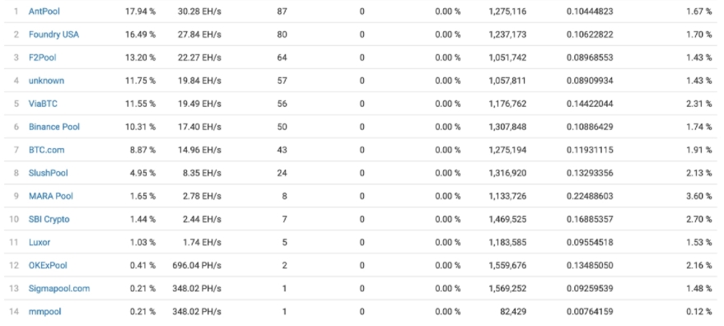Click Foundry USA's 16.49 % share cell
The height and width of the screenshot is (326, 724).
[140, 35]
